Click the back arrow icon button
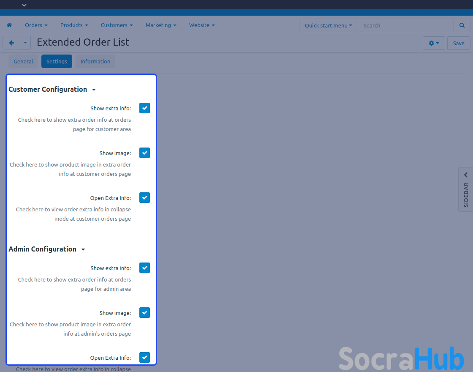Image resolution: width=473 pixels, height=372 pixels. [x=11, y=43]
